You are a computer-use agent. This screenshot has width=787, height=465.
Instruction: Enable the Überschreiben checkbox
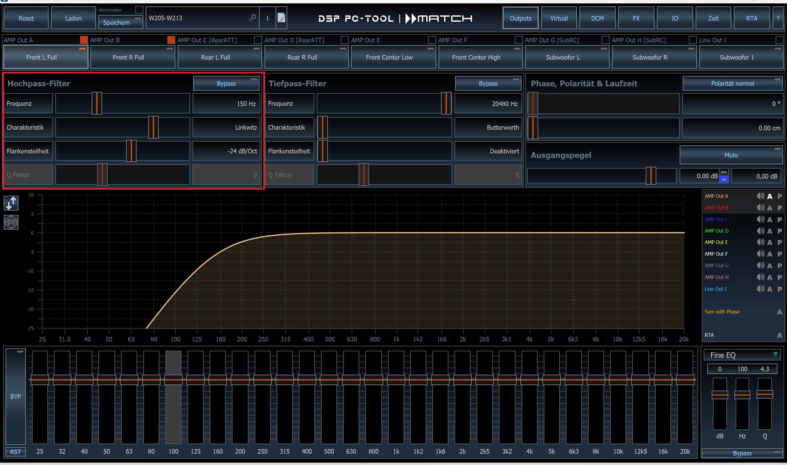pyautogui.click(x=139, y=10)
